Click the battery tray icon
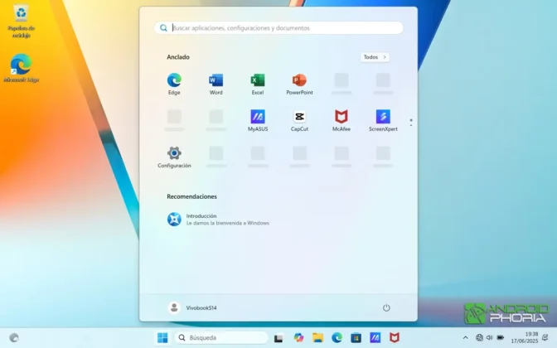Viewport: 557px width, 348px height. pos(501,338)
